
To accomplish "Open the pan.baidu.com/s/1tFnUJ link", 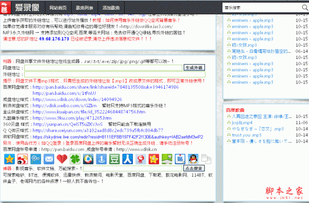I will (64, 93).
